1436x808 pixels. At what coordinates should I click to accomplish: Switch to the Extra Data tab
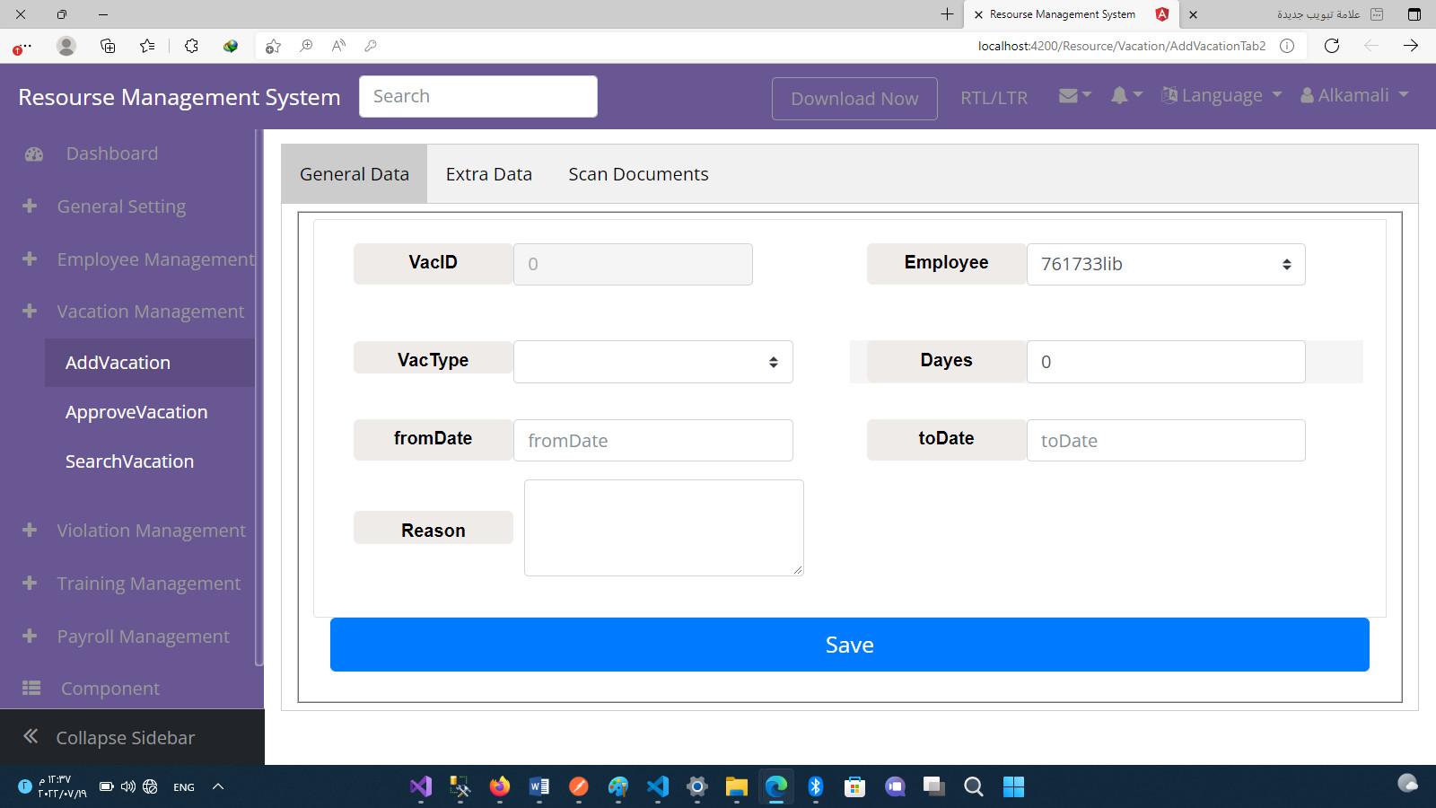pos(489,173)
